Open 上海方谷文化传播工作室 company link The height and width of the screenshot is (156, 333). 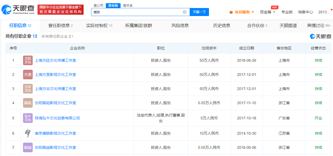coord(55,89)
